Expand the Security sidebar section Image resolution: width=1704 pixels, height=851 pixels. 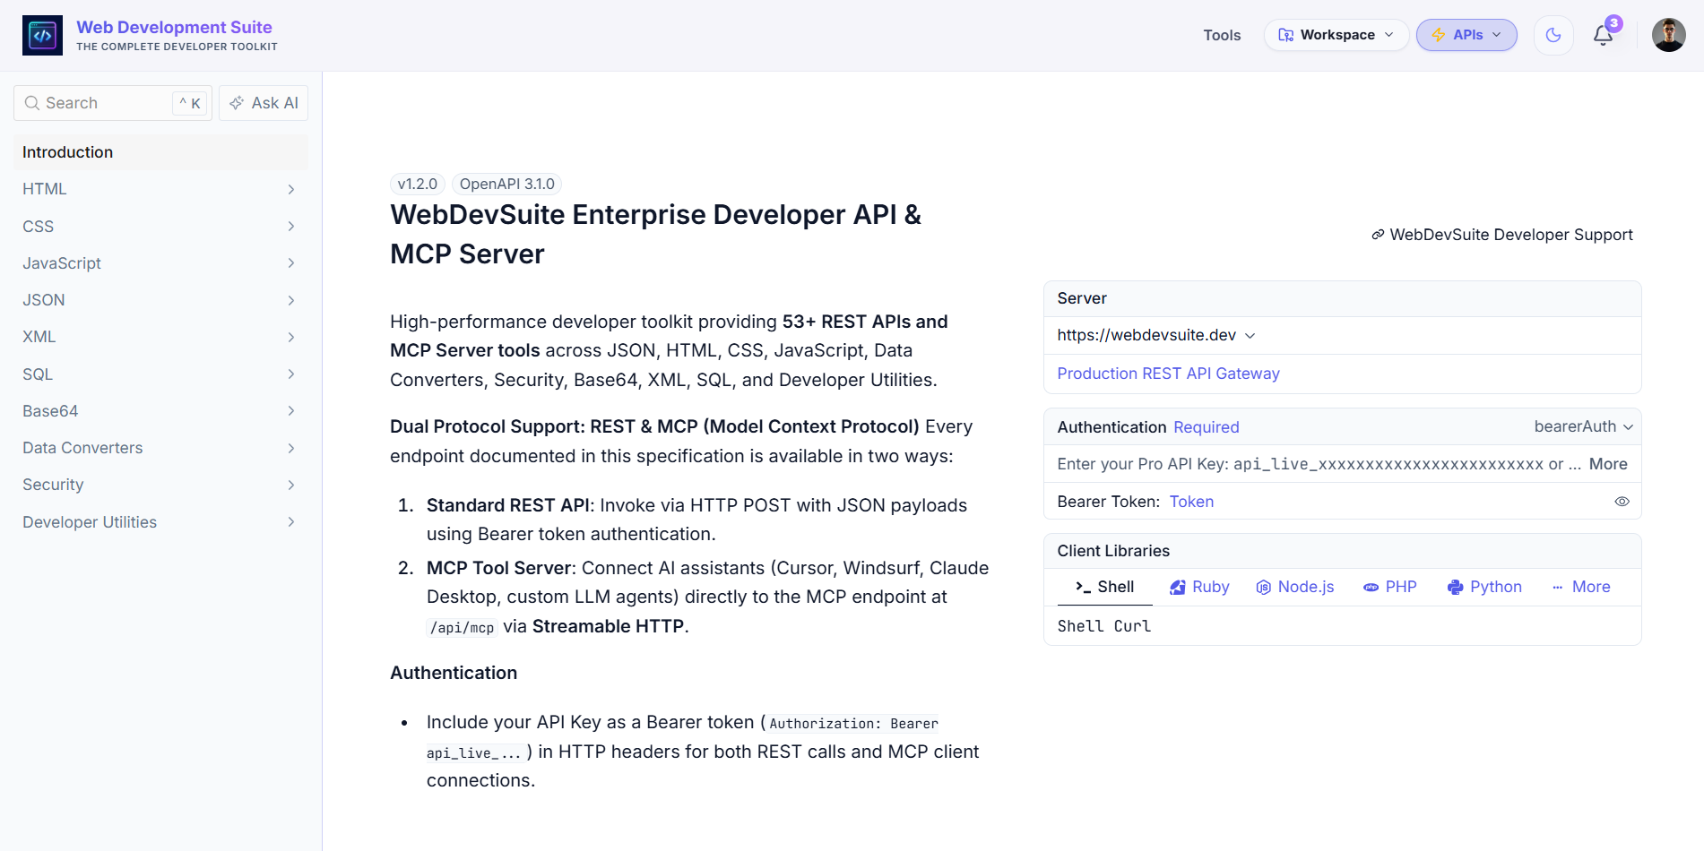[160, 485]
